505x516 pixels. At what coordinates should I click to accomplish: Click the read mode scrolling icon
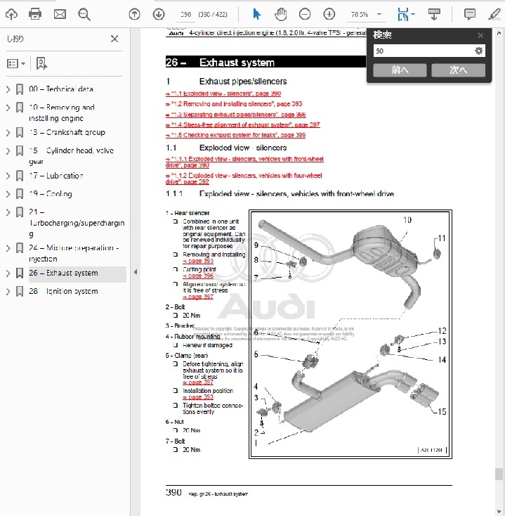(434, 15)
